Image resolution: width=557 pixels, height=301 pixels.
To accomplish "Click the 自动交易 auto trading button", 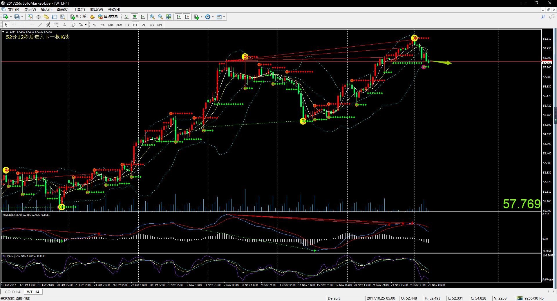I will [108, 17].
